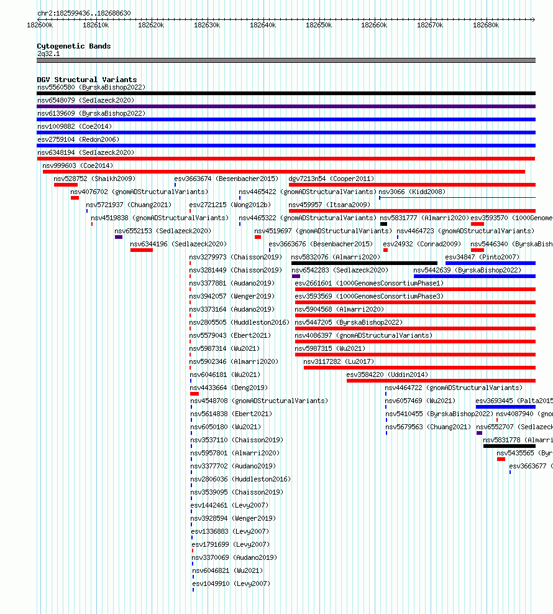Click nsv6552153 (Sedlazeck2020) label

tap(163, 231)
